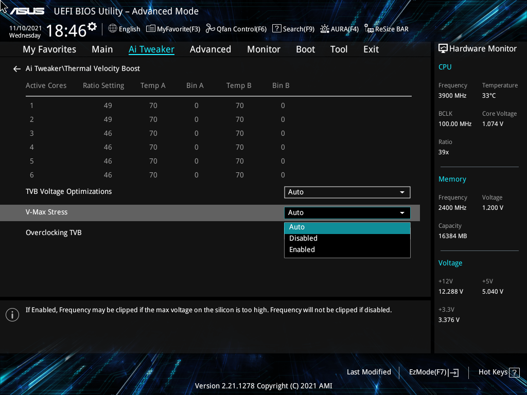Choose Disabled in the V-Max Stress list
The image size is (527, 395).
pos(347,239)
